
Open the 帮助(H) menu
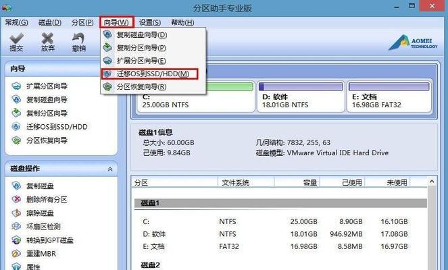click(182, 22)
